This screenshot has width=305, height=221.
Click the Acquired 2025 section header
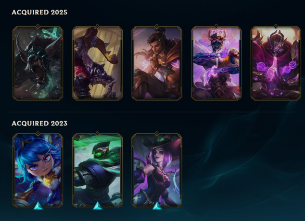coord(39,12)
